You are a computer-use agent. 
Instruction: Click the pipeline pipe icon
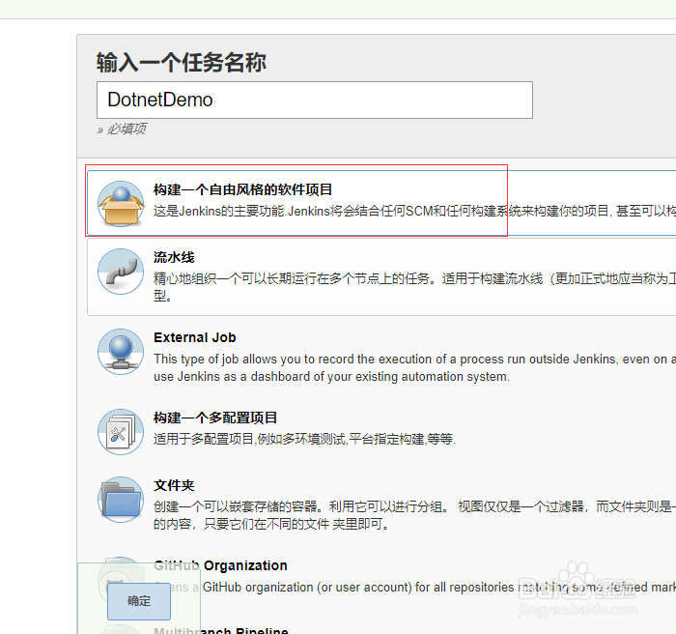pos(121,272)
